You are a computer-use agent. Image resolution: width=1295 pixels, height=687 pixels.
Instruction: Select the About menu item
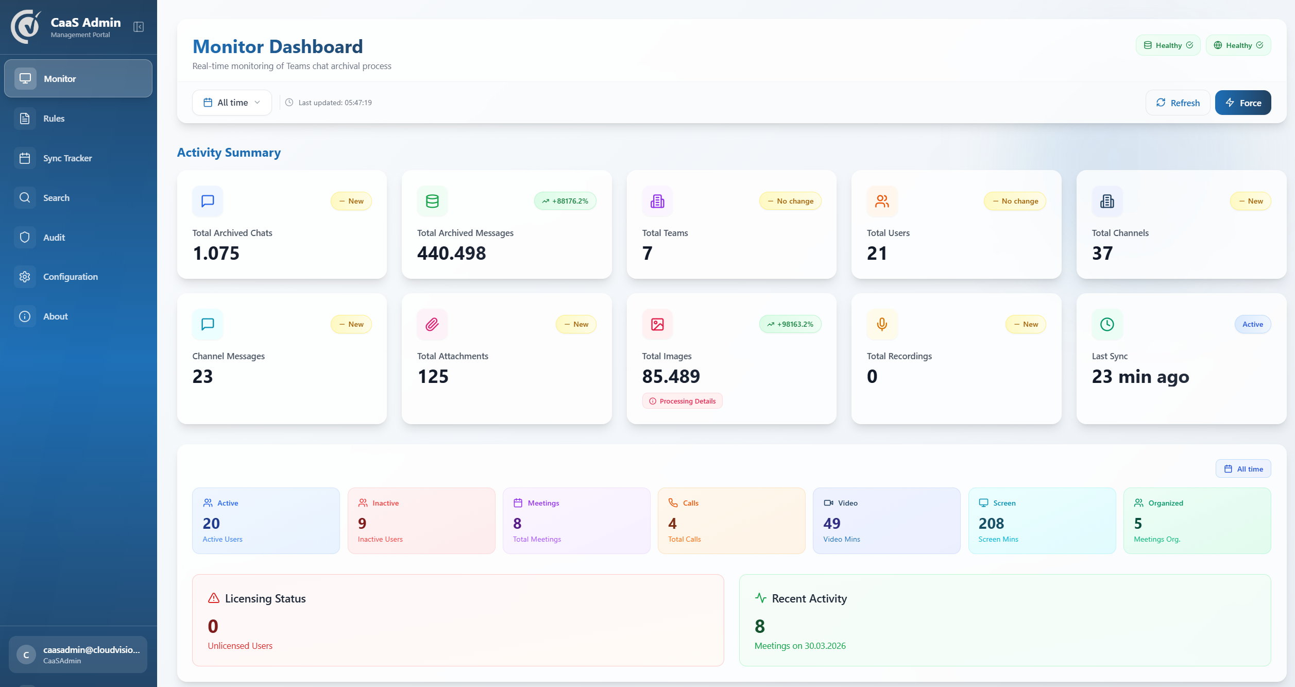click(55, 316)
